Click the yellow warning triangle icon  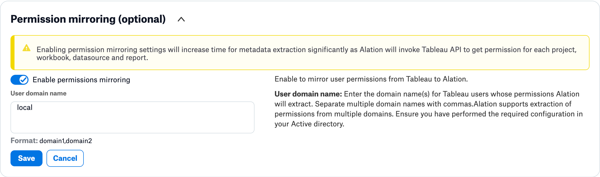pyautogui.click(x=26, y=48)
